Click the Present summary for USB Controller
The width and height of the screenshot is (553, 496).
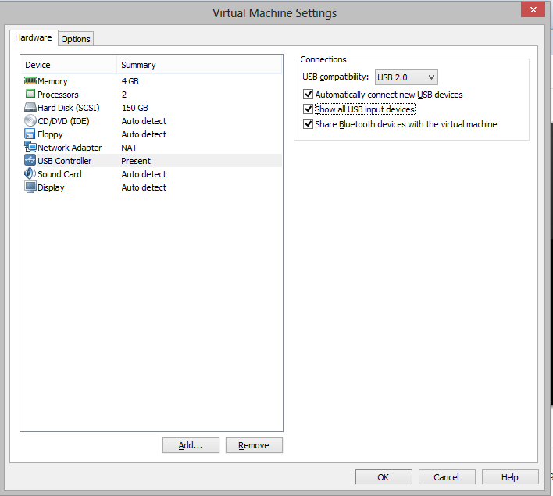[136, 161]
